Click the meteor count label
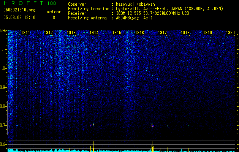This screenshot has width=239, height=152. pyautogui.click(x=54, y=12)
